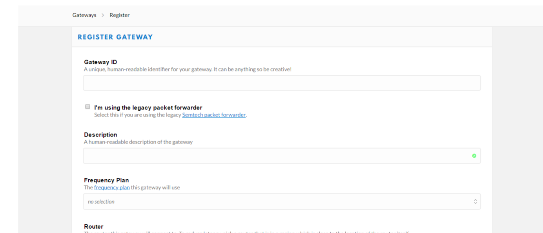Click the Description field label
The width and height of the screenshot is (543, 233).
(100, 135)
